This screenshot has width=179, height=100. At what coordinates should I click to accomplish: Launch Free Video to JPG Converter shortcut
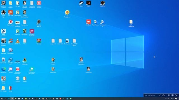click(x=32, y=71)
